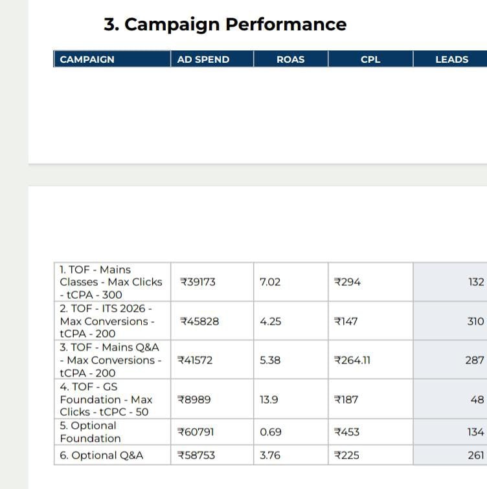The image size is (487, 489).
Task: Select the CPL column header
Action: coord(370,60)
